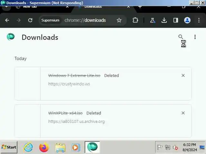Launch Firefox from the taskbar

44,147
